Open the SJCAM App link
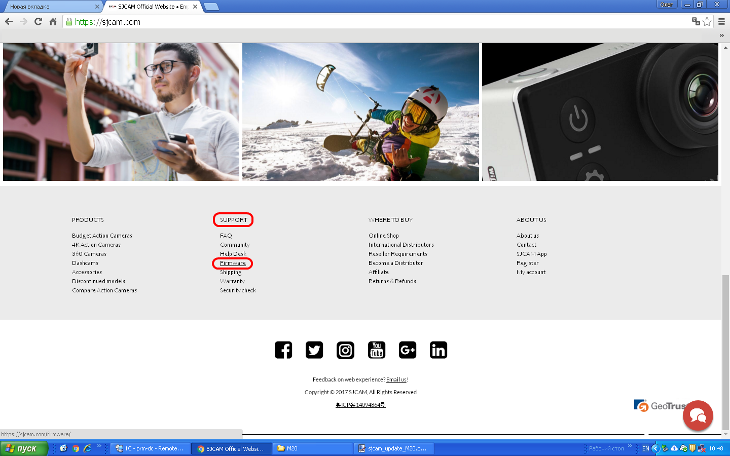 (x=532, y=254)
